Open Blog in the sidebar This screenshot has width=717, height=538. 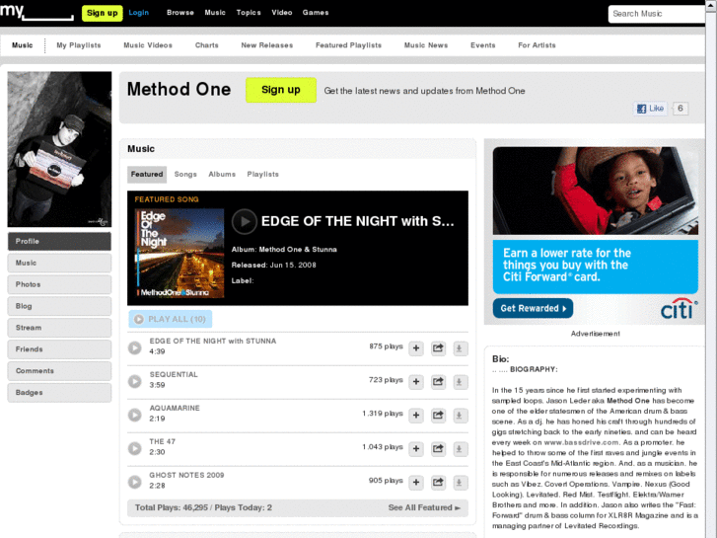point(59,306)
